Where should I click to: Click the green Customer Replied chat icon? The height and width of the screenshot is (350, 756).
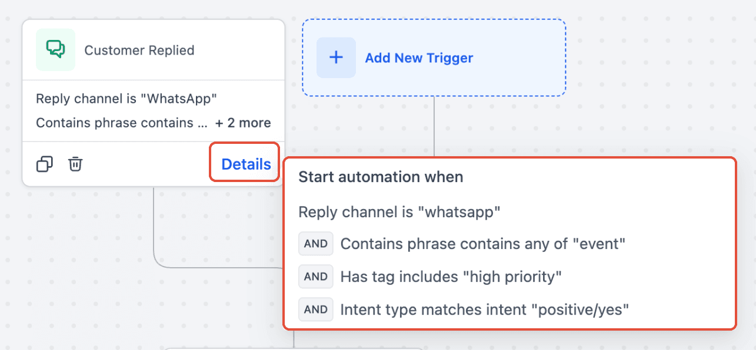55,50
